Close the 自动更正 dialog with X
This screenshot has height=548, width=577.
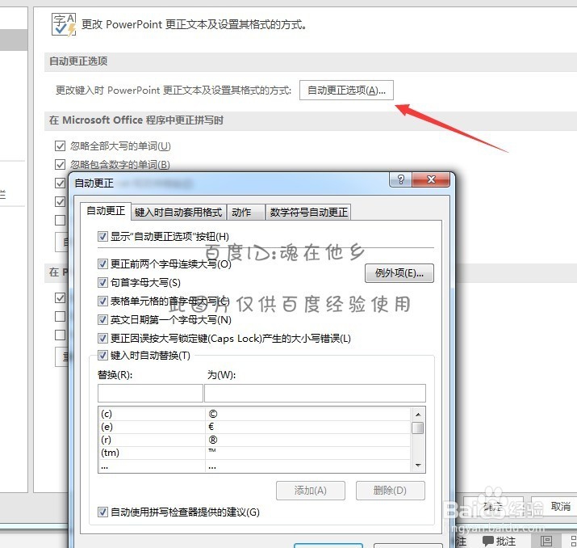click(431, 179)
